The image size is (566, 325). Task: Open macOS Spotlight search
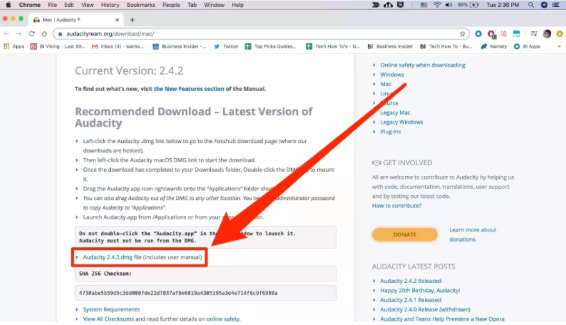pyautogui.click(x=531, y=5)
